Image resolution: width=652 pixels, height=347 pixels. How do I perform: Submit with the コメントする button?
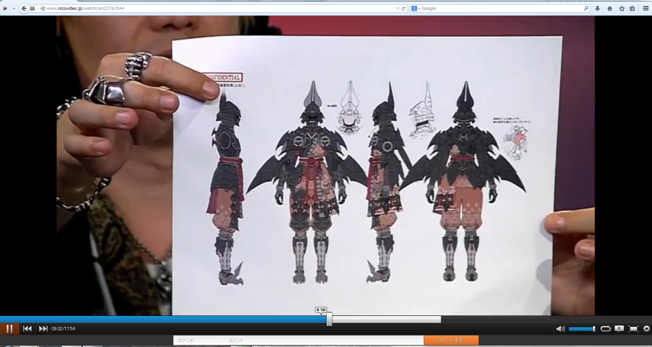point(451,340)
